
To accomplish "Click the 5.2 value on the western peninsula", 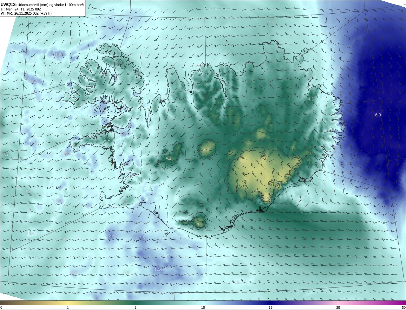I will [107, 139].
